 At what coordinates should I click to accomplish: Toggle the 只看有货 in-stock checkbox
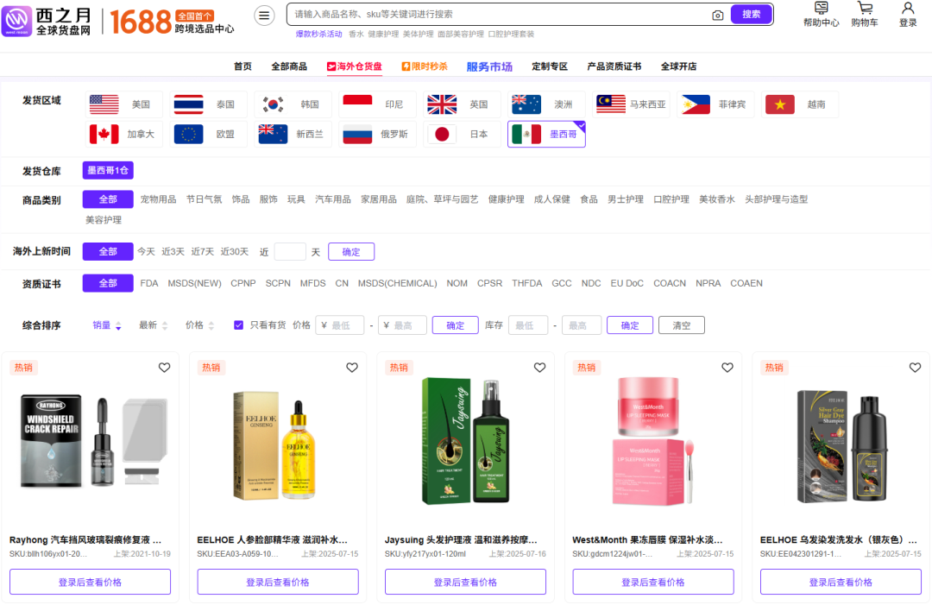(238, 325)
